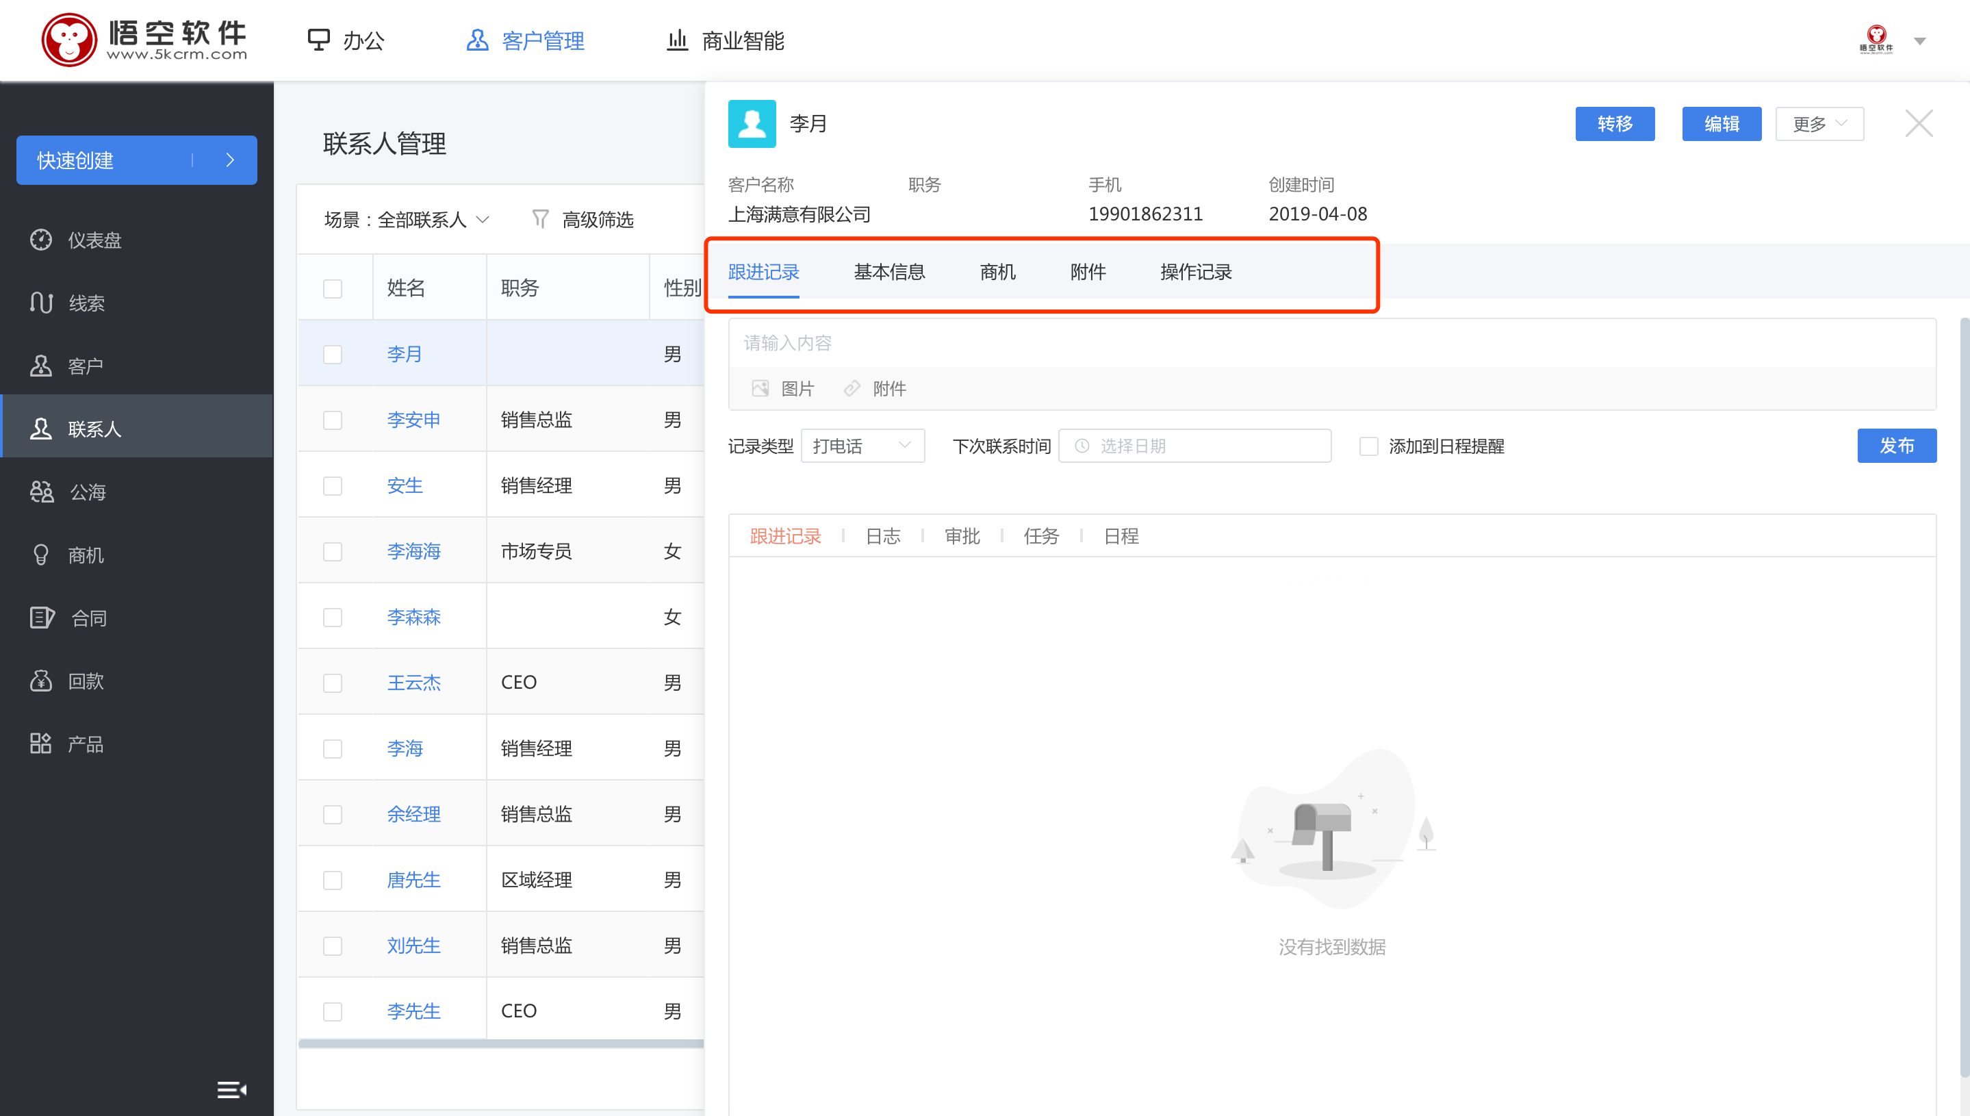This screenshot has height=1116, width=1970.
Task: Click the 商机 lightbulb icon
Action: tap(41, 555)
